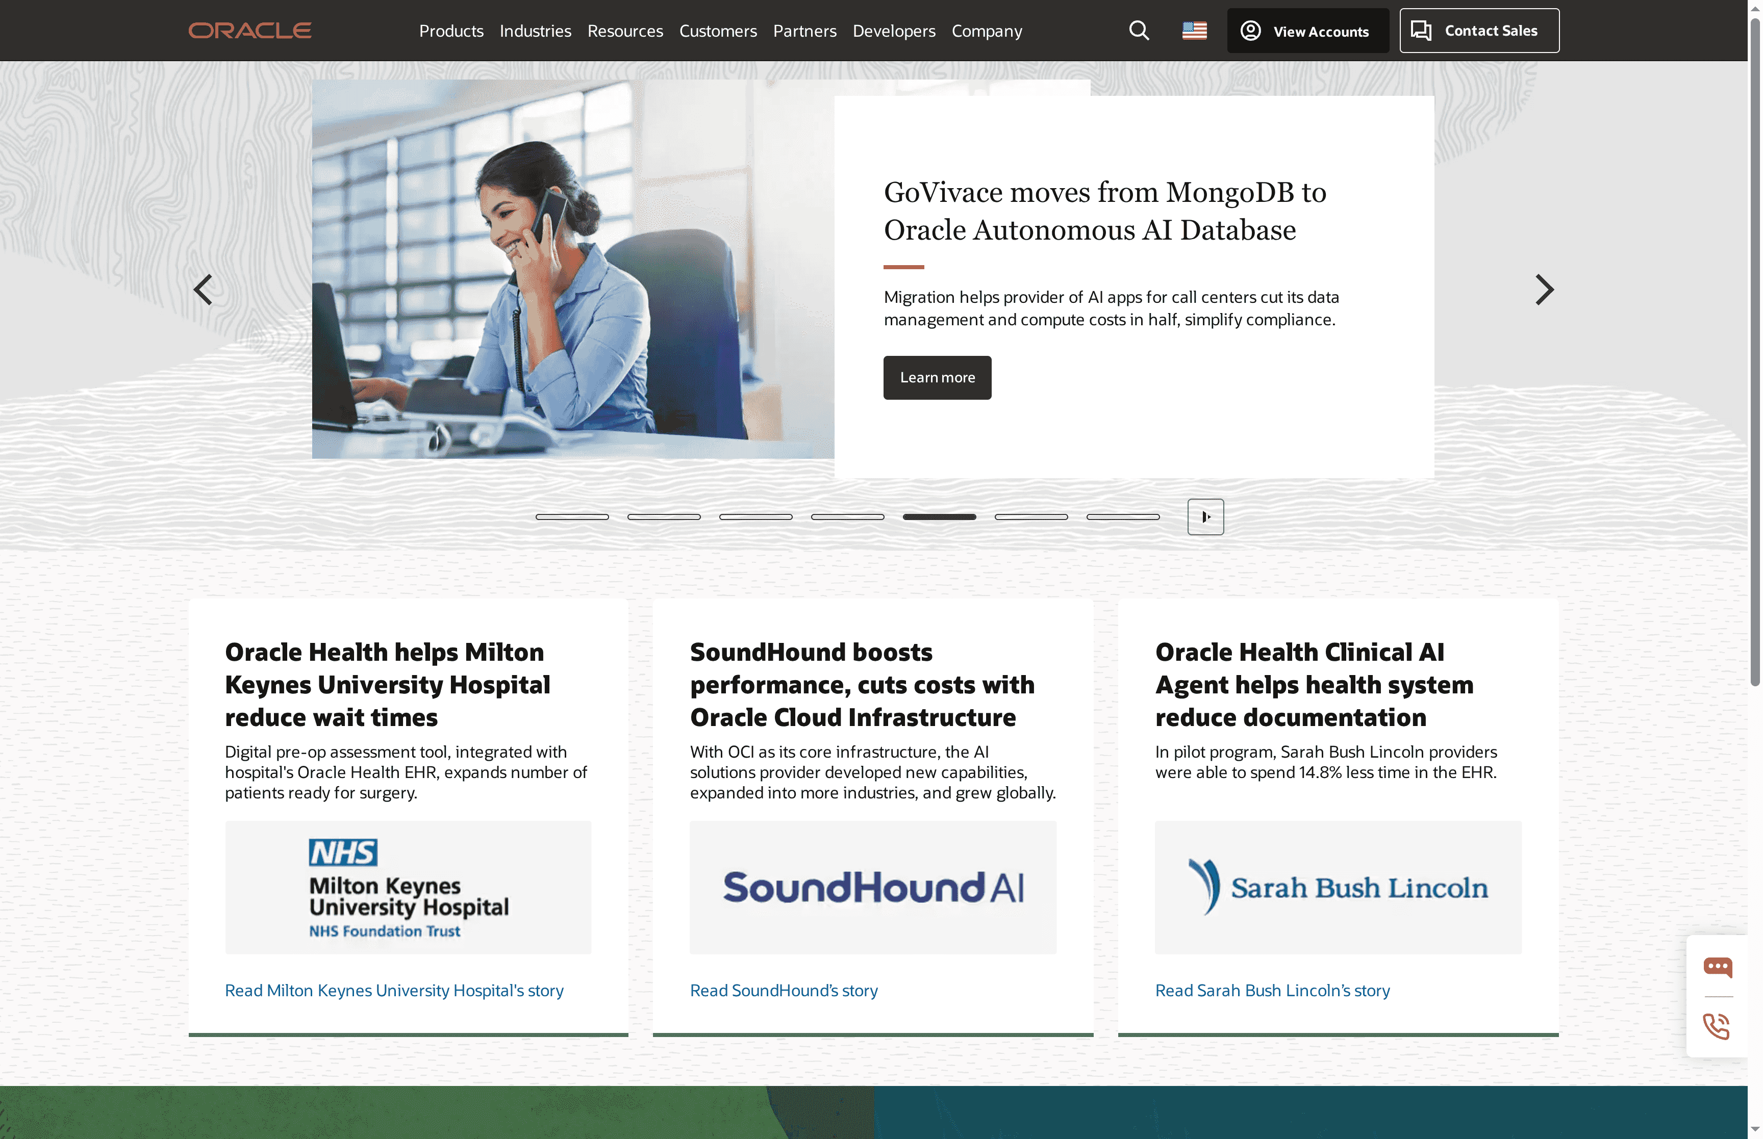Click the US flag country selector
The image size is (1763, 1139).
click(x=1194, y=30)
